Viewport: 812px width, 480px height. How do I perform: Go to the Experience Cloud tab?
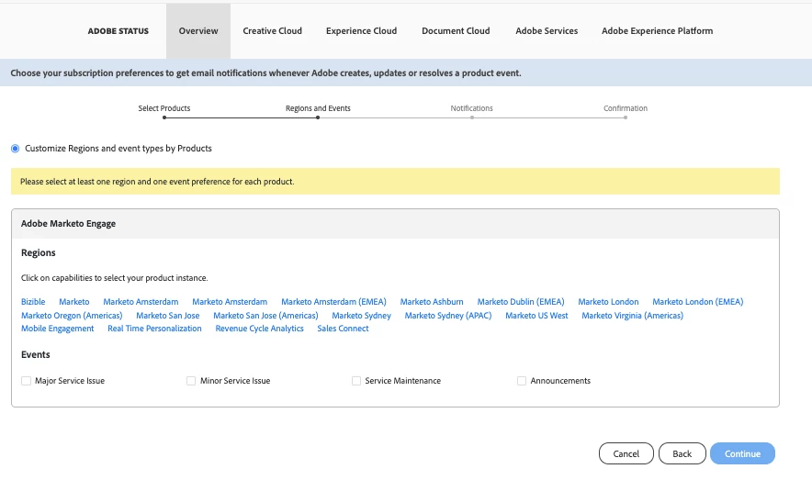tap(362, 31)
